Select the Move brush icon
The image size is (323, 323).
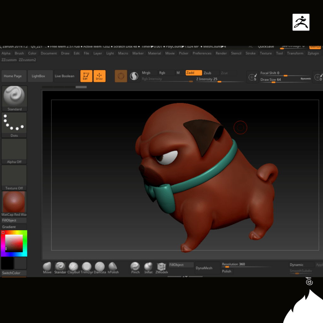(47, 267)
